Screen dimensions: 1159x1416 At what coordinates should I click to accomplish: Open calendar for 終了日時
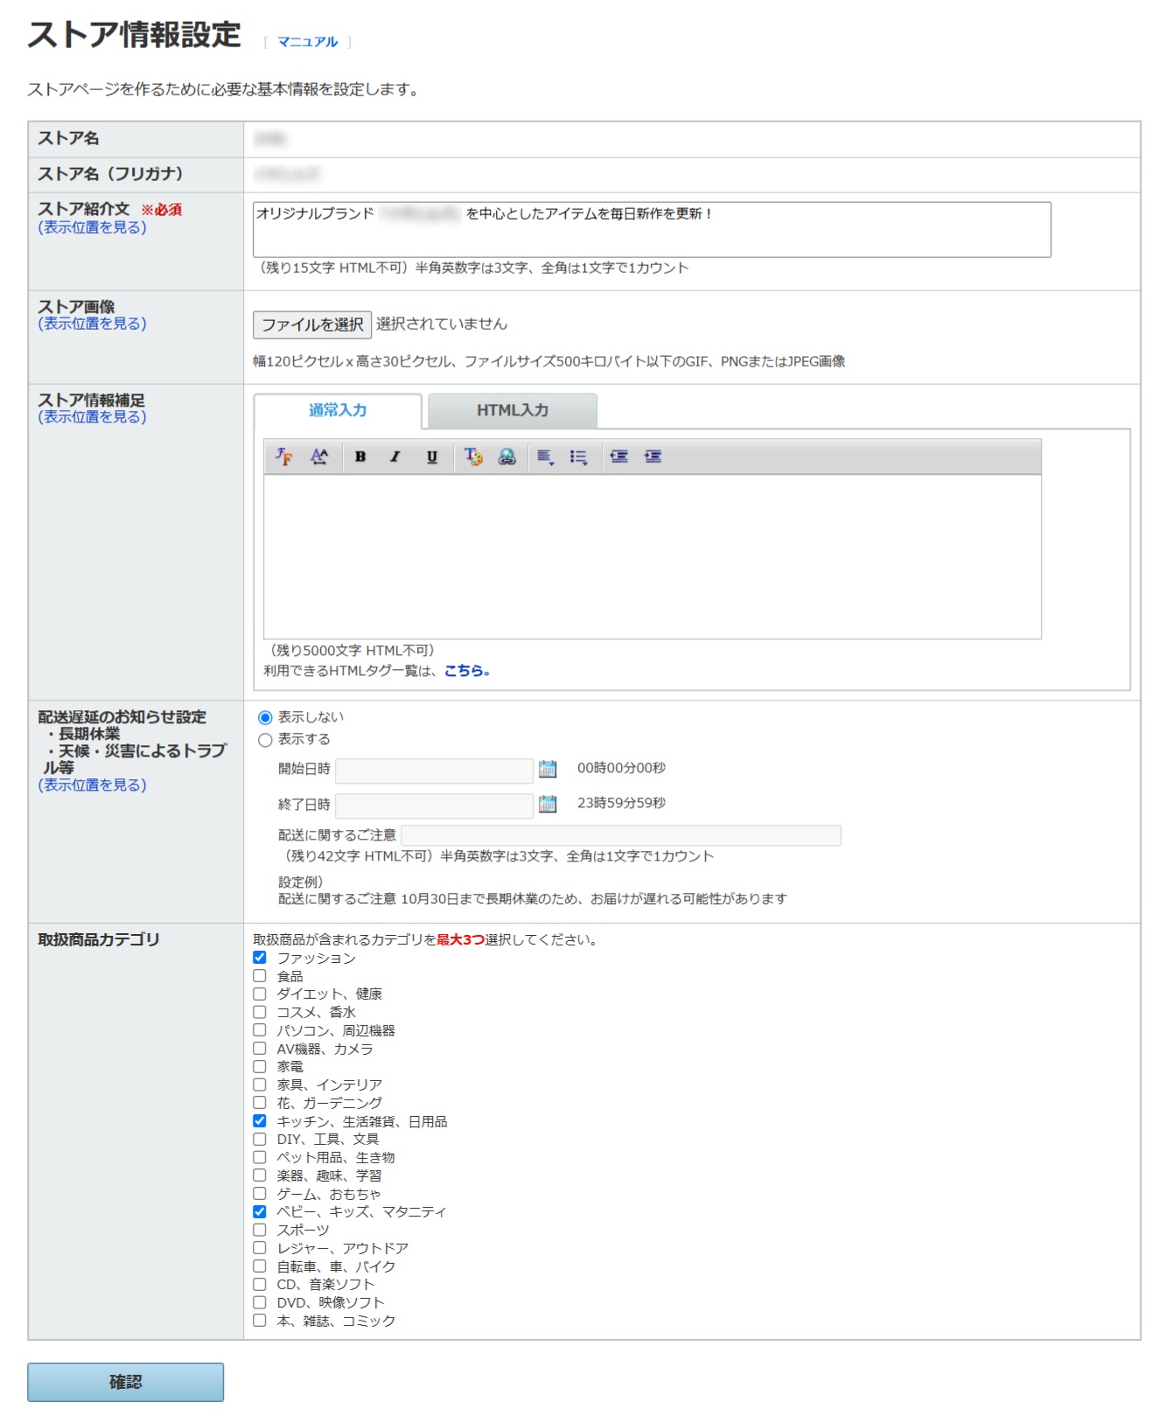(x=548, y=804)
